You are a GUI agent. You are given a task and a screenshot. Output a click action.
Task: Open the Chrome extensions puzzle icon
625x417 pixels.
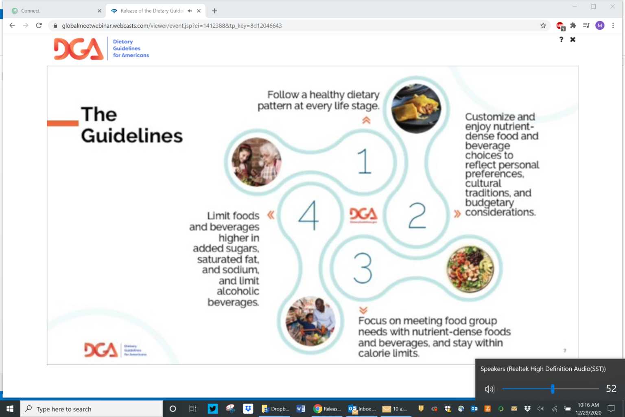(x=573, y=25)
